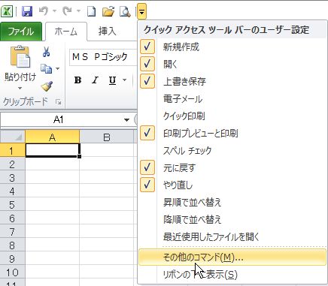Open the Clipboard group dialog launcher
The image size is (328, 286).
[x=59, y=101]
